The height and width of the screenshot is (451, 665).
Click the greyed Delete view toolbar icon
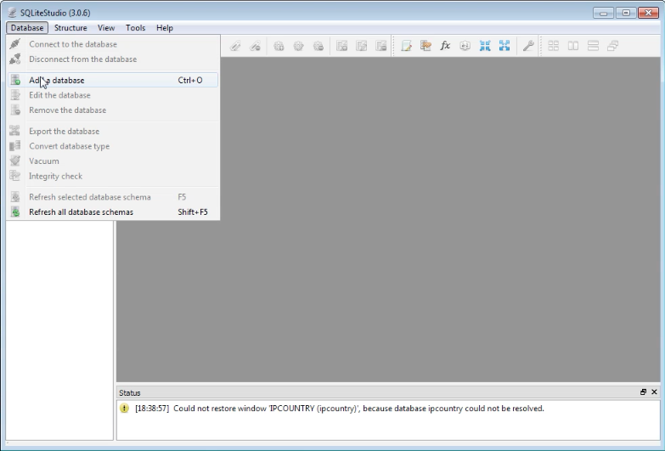click(380, 46)
